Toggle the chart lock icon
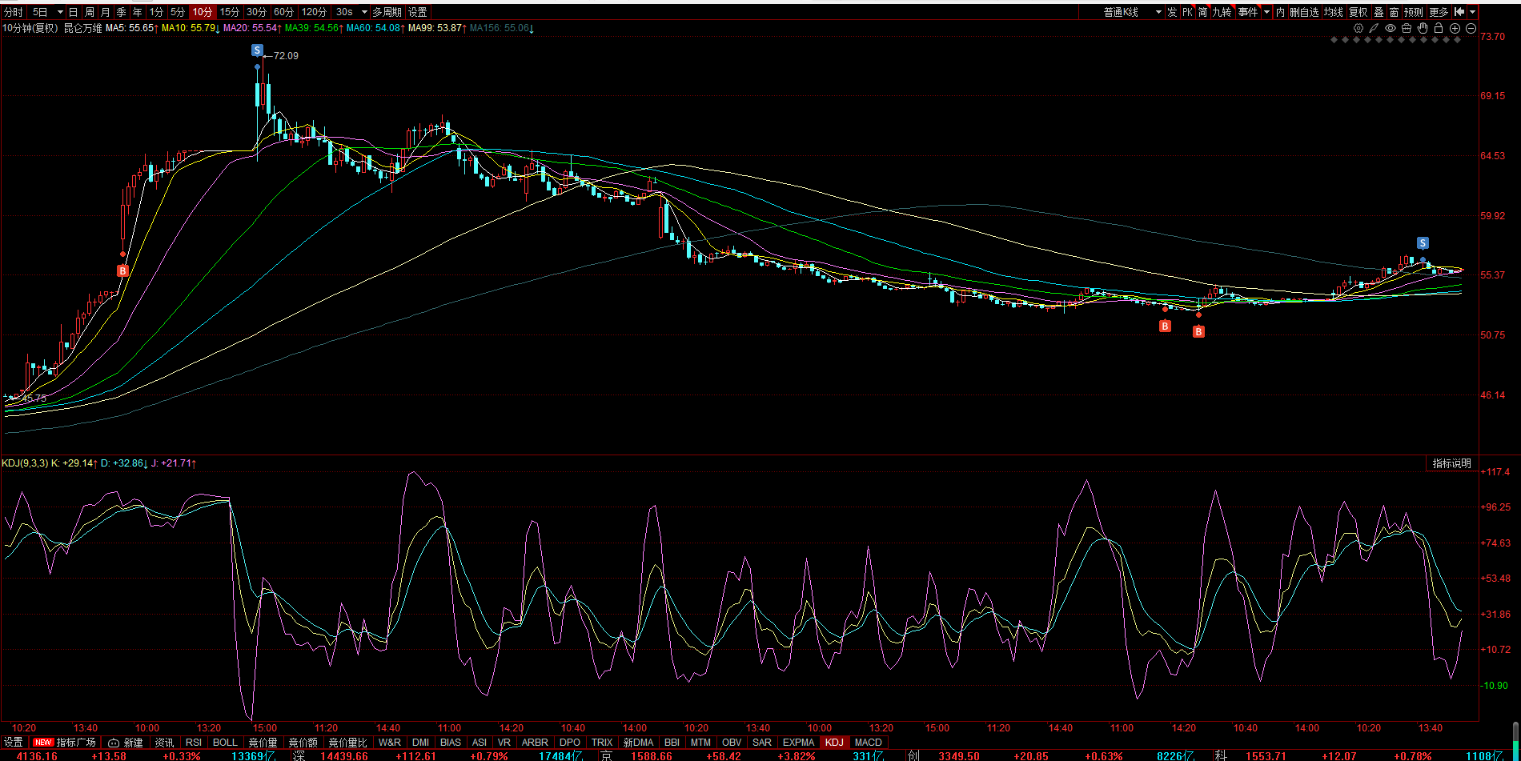1521x761 pixels. (1439, 28)
